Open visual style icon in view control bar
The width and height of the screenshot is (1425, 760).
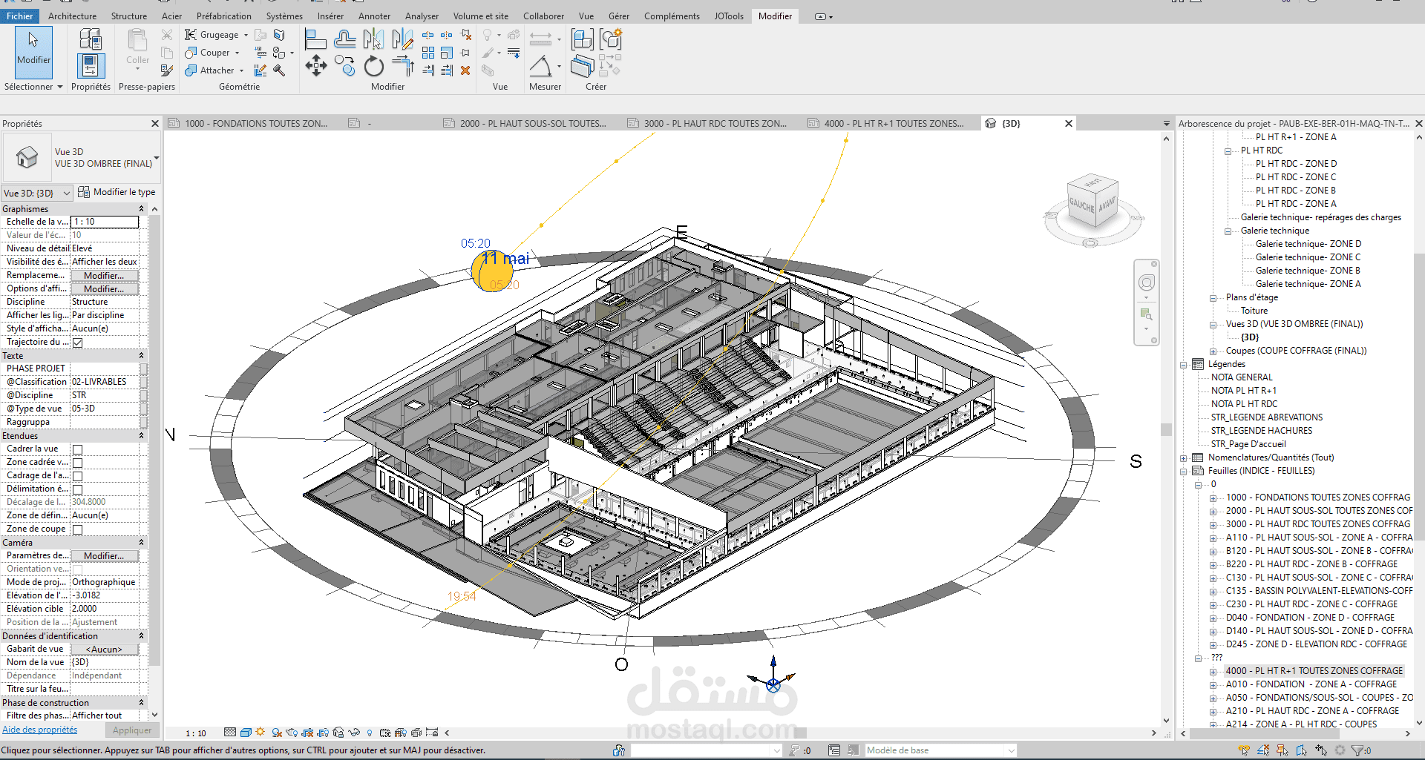coord(246,733)
